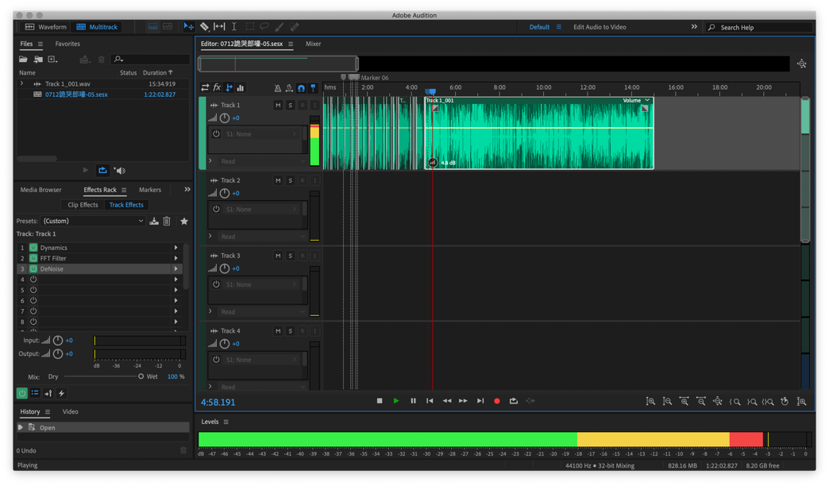Open the Presets (Custom) dropdown
The height and width of the screenshot is (486, 829).
(x=94, y=221)
